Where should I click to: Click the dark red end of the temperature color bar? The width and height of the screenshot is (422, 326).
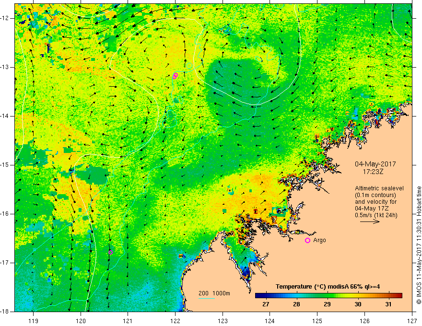pos(399,296)
